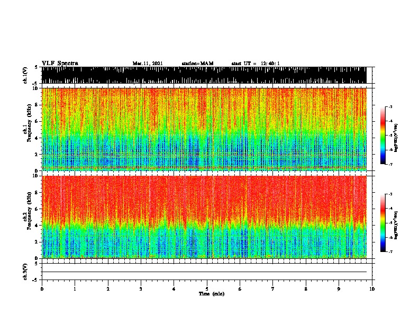419x324 pixels.
Task: Click the Time (min) axis label
Action: [212, 294]
